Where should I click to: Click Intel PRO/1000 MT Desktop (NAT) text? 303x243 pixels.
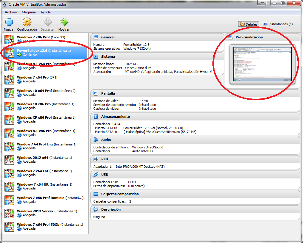coord(140,167)
